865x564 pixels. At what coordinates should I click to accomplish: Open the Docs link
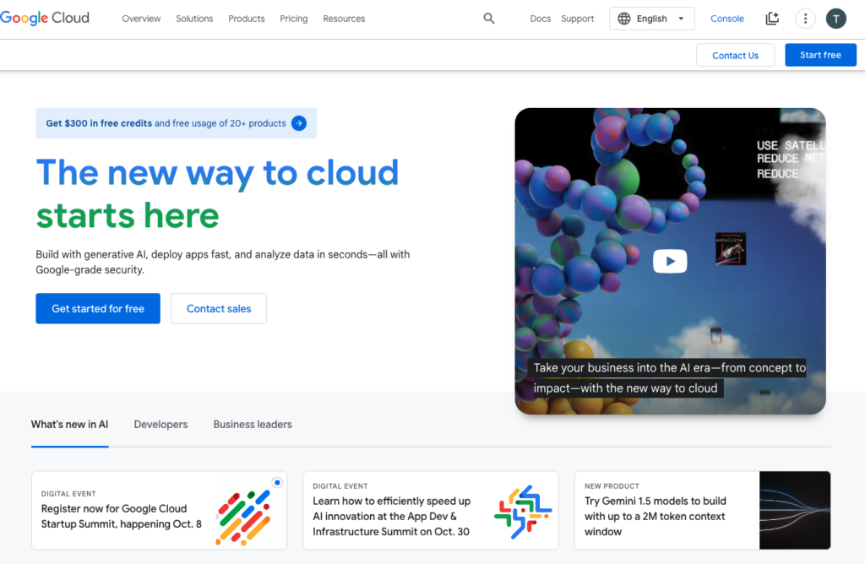click(x=540, y=19)
